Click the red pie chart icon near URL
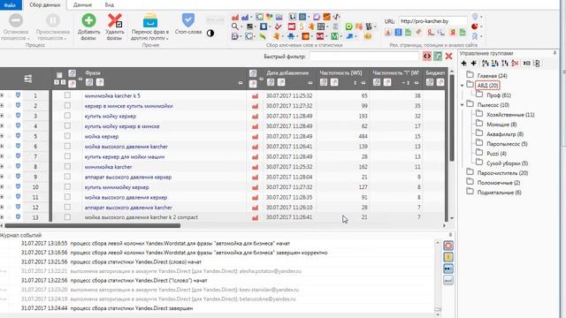 (475, 26)
